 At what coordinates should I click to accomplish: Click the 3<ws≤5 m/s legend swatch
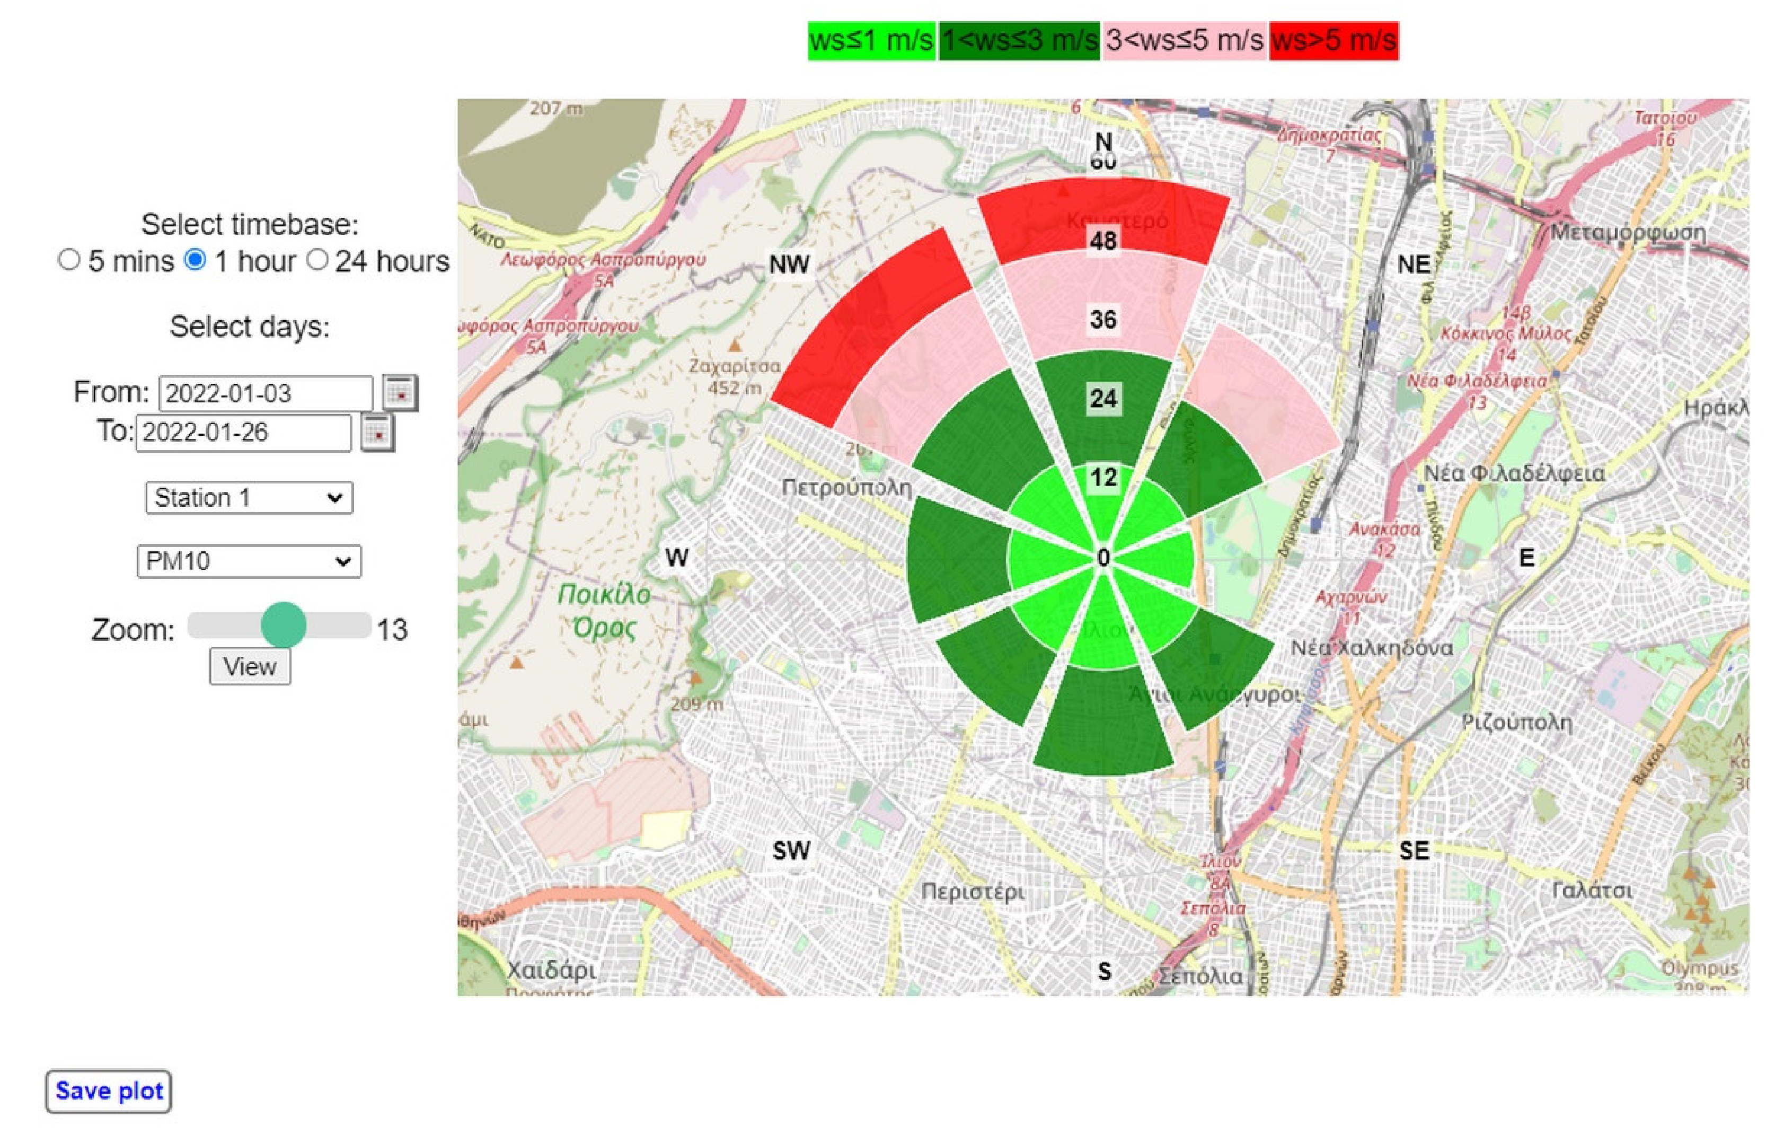(1185, 41)
